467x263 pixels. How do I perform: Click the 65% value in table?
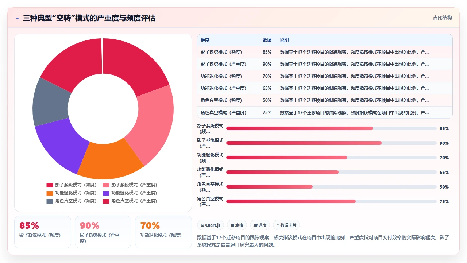(267, 88)
